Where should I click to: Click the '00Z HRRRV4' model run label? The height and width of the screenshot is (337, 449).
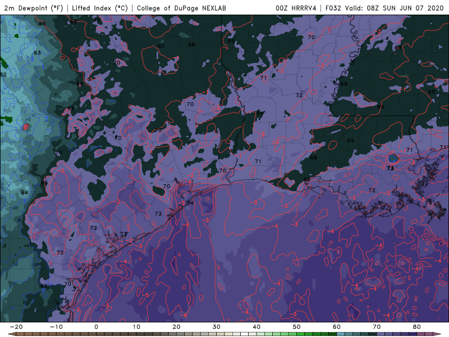click(296, 8)
